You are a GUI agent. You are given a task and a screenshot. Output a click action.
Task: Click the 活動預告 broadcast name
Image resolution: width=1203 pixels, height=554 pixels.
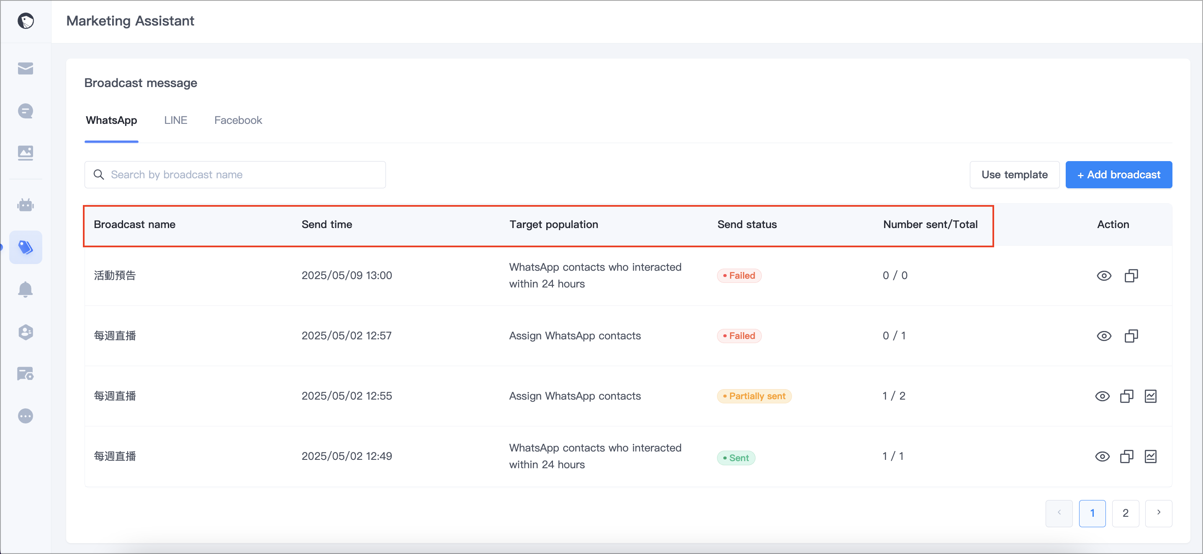(115, 276)
